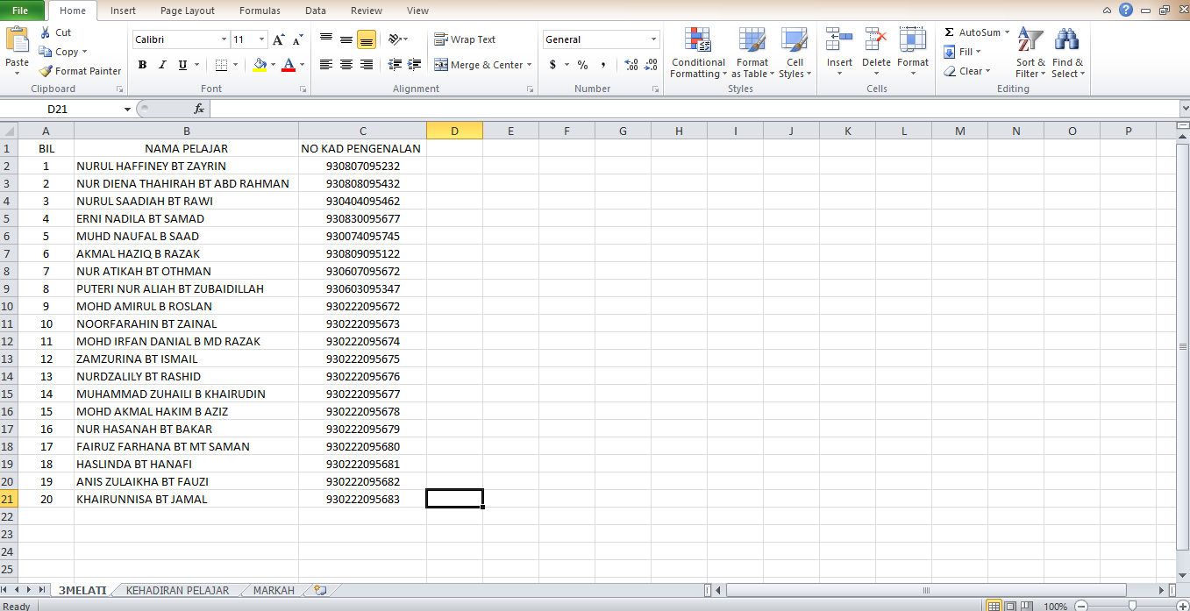Center cell text horizontally
This screenshot has height=611, width=1190.
click(x=346, y=65)
